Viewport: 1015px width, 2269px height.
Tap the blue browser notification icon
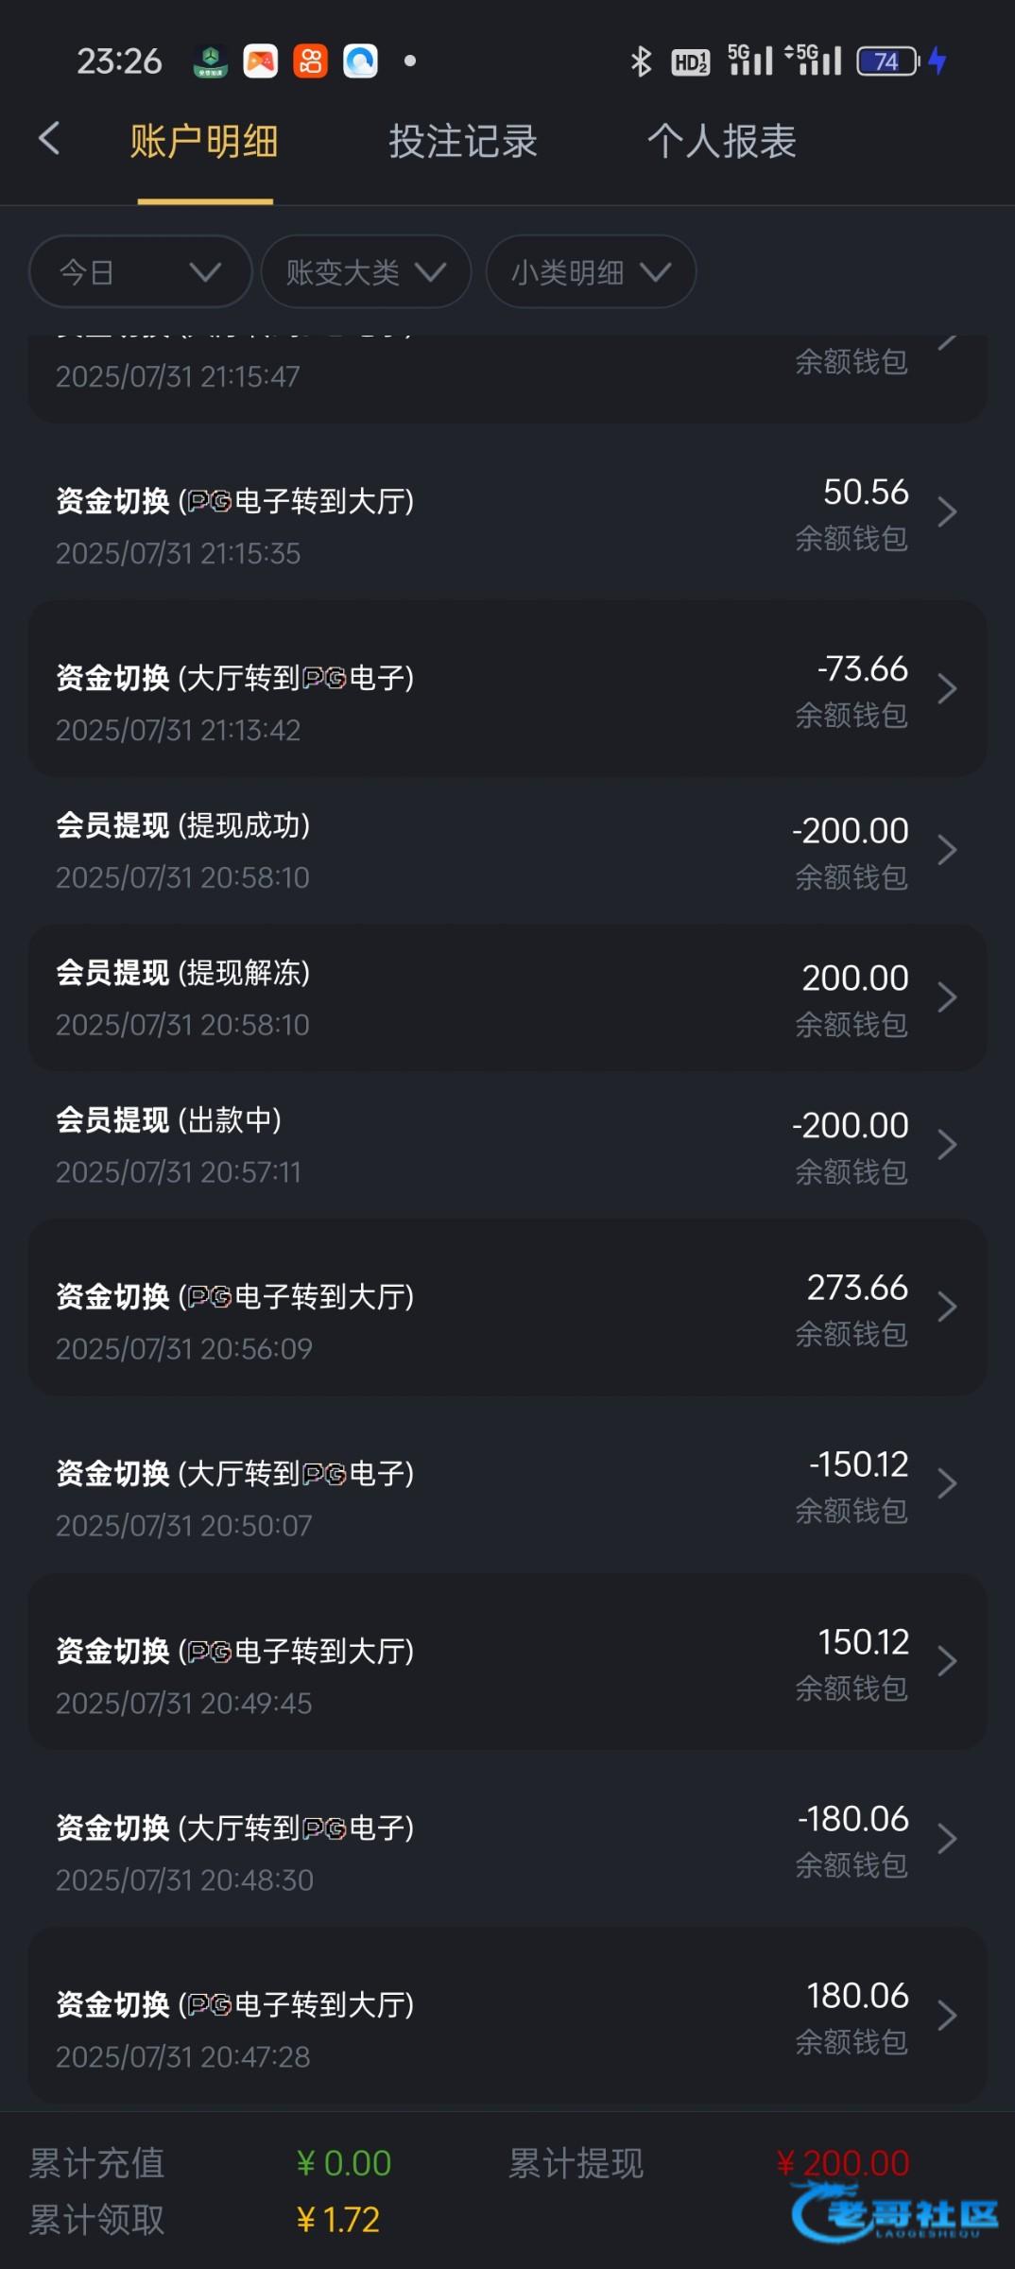coord(360,61)
